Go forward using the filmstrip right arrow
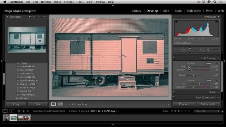The width and height of the screenshot is (226, 127). (x=28, y=111)
